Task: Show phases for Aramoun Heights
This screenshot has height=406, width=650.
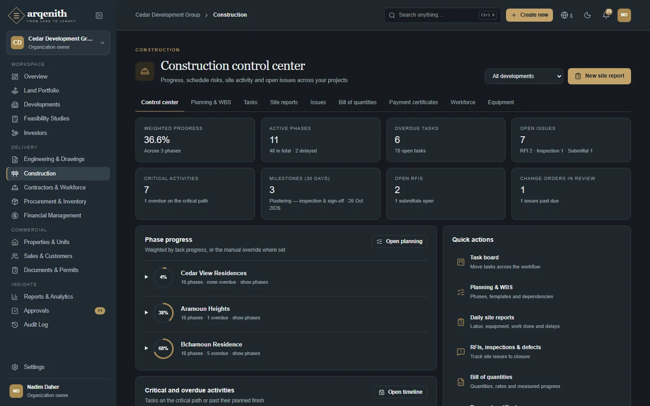Action: tap(246, 318)
